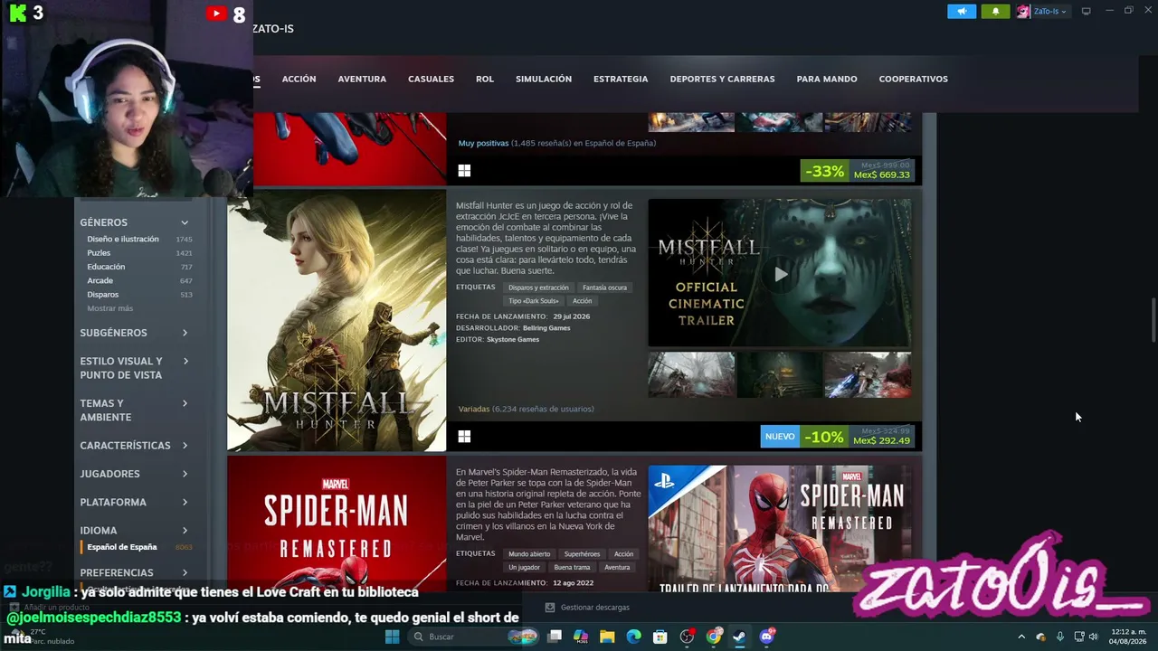Open the Para mando category tab
The width and height of the screenshot is (1158, 651).
tap(827, 79)
